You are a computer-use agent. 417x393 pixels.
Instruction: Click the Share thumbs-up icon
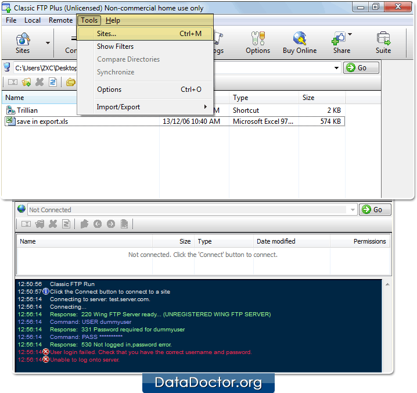[x=338, y=38]
